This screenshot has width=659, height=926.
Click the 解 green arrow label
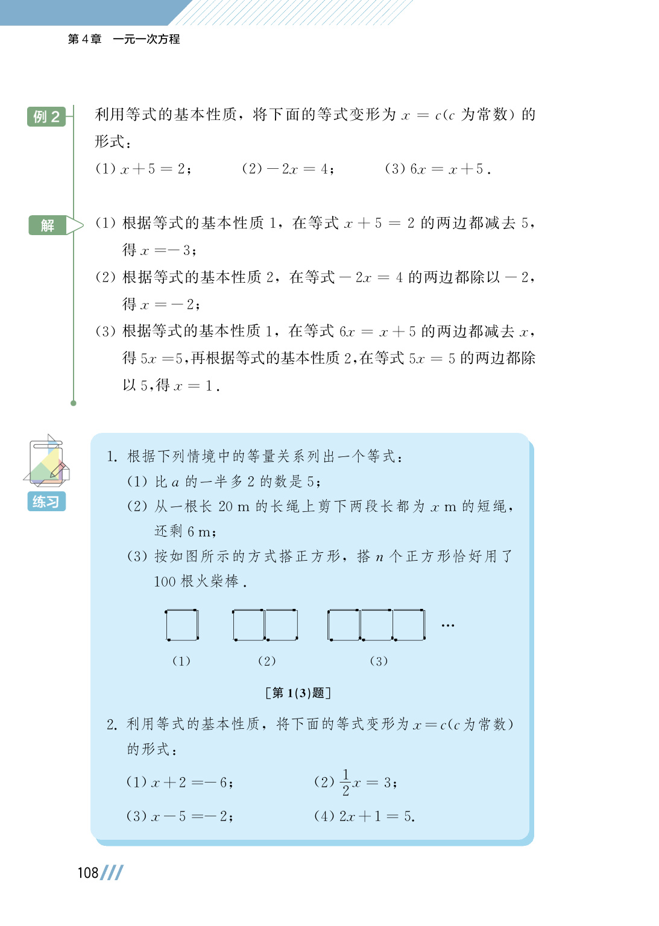(55, 225)
